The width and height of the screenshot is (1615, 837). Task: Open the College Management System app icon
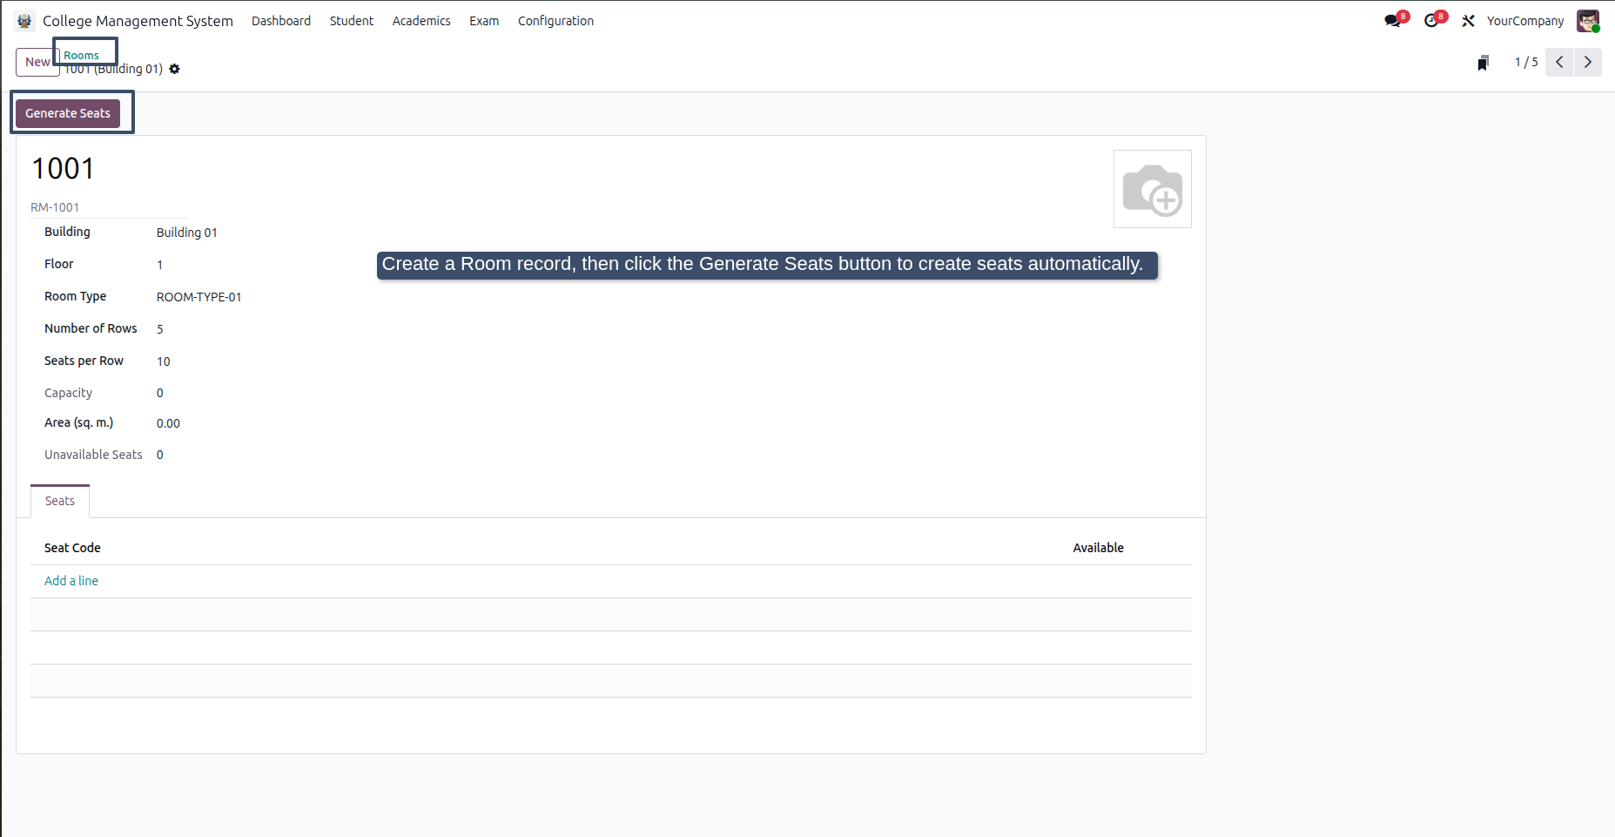tap(24, 21)
